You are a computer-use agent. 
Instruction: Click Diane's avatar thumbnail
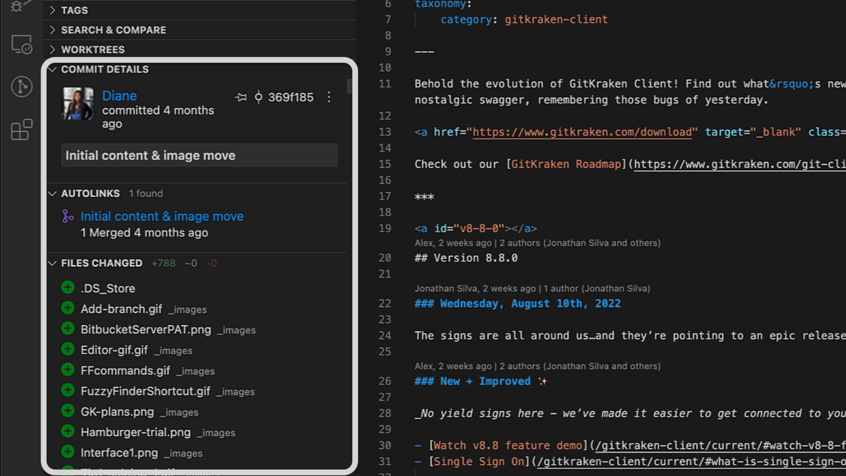click(78, 104)
